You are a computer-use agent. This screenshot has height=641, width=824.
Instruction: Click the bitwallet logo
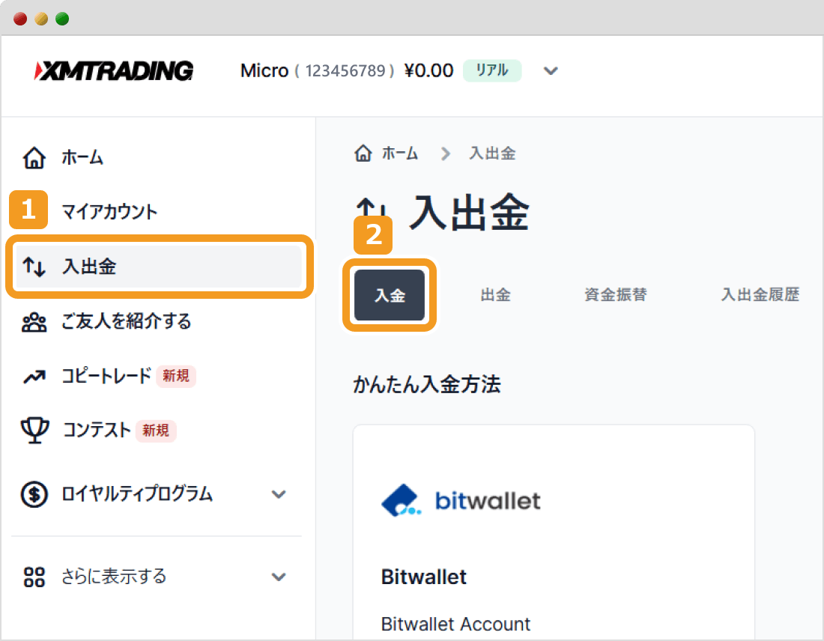click(461, 500)
